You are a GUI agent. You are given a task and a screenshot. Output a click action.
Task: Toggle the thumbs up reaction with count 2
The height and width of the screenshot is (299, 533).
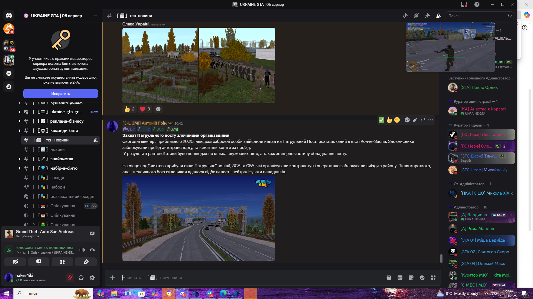130,109
